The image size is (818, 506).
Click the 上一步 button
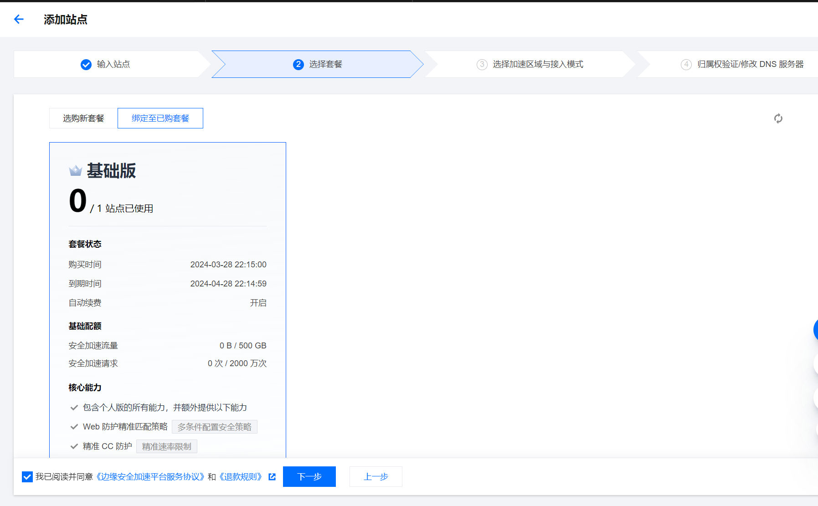[x=376, y=477]
